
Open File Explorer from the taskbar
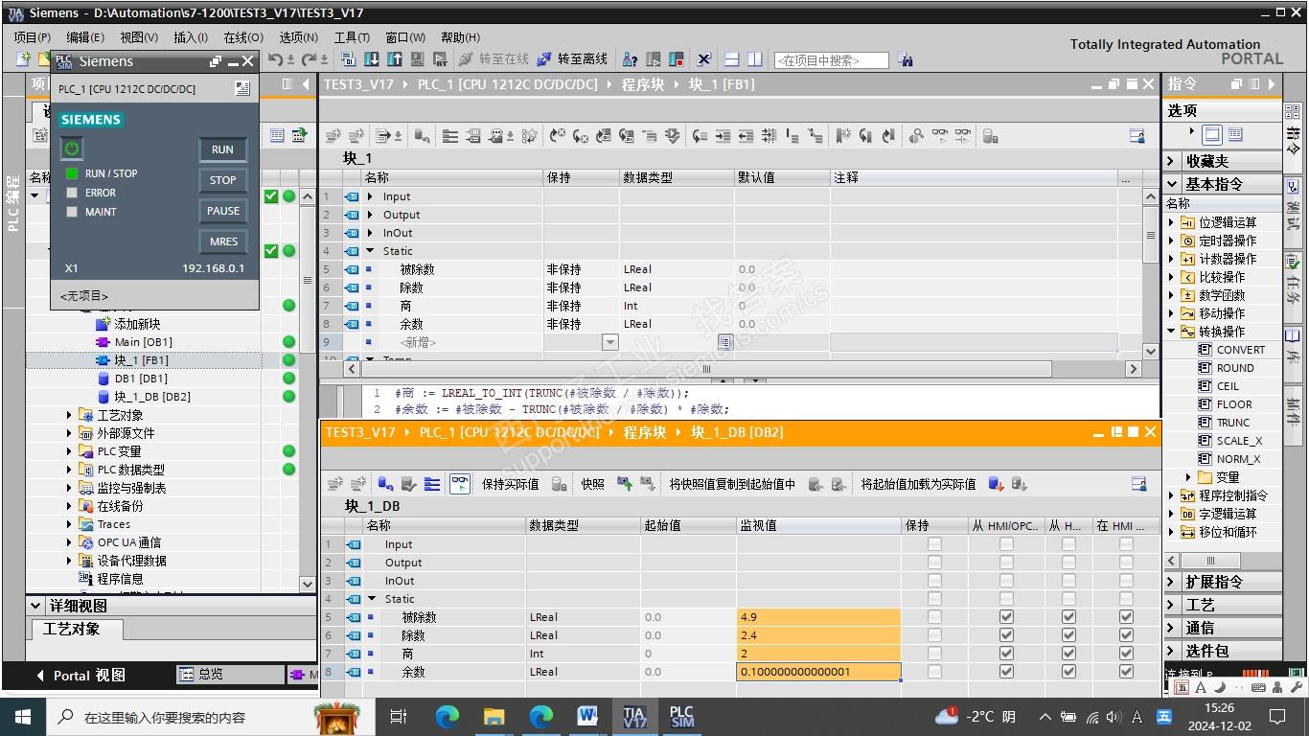click(x=494, y=717)
